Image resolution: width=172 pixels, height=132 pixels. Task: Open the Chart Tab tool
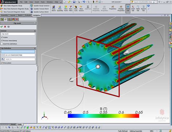(133, 8)
